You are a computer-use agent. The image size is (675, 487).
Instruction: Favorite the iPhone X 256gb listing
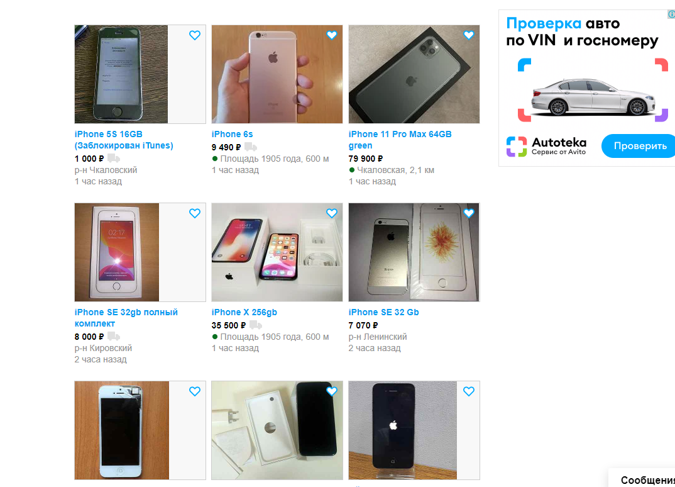tap(331, 213)
